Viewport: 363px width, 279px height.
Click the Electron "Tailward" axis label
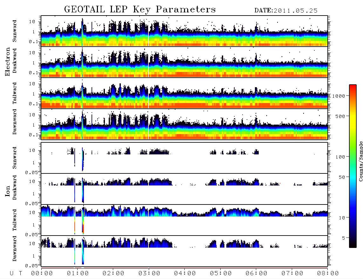(15, 93)
